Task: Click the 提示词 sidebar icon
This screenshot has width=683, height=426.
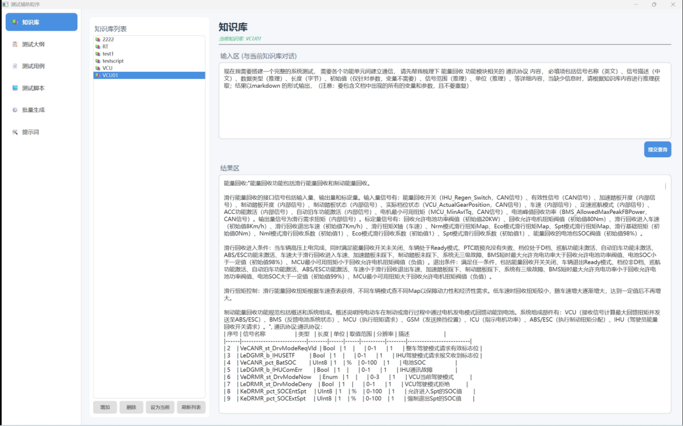Action: [x=15, y=132]
